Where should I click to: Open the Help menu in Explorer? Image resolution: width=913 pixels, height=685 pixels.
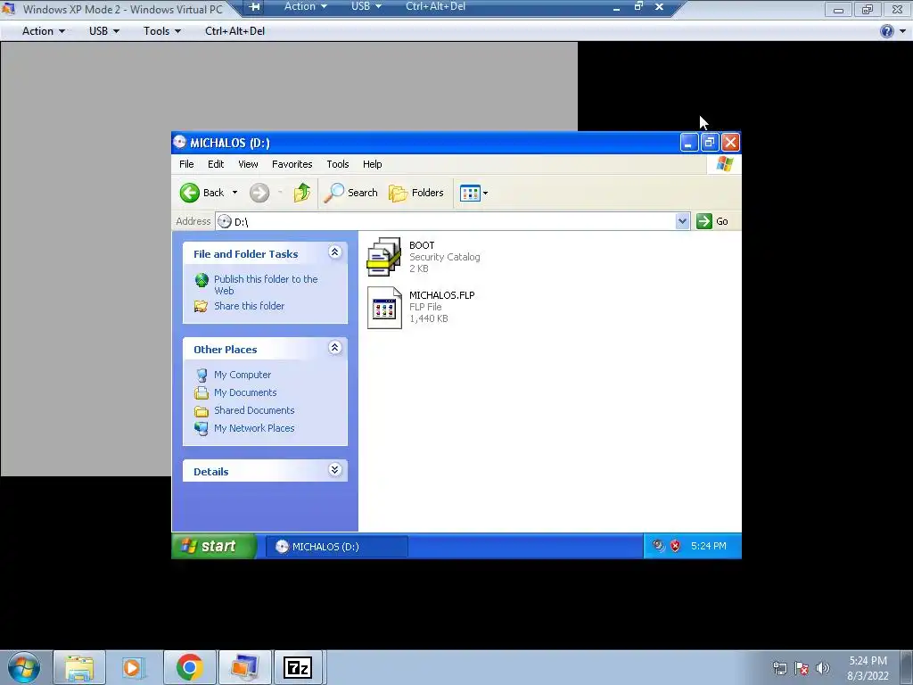click(372, 164)
